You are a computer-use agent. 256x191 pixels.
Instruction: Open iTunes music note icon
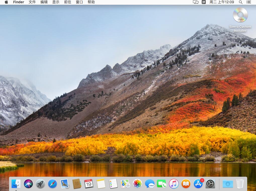click(x=174, y=184)
